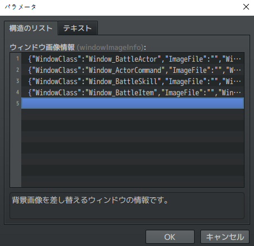Select the 構造のリスト tab
The width and height of the screenshot is (254, 246).
(31, 28)
